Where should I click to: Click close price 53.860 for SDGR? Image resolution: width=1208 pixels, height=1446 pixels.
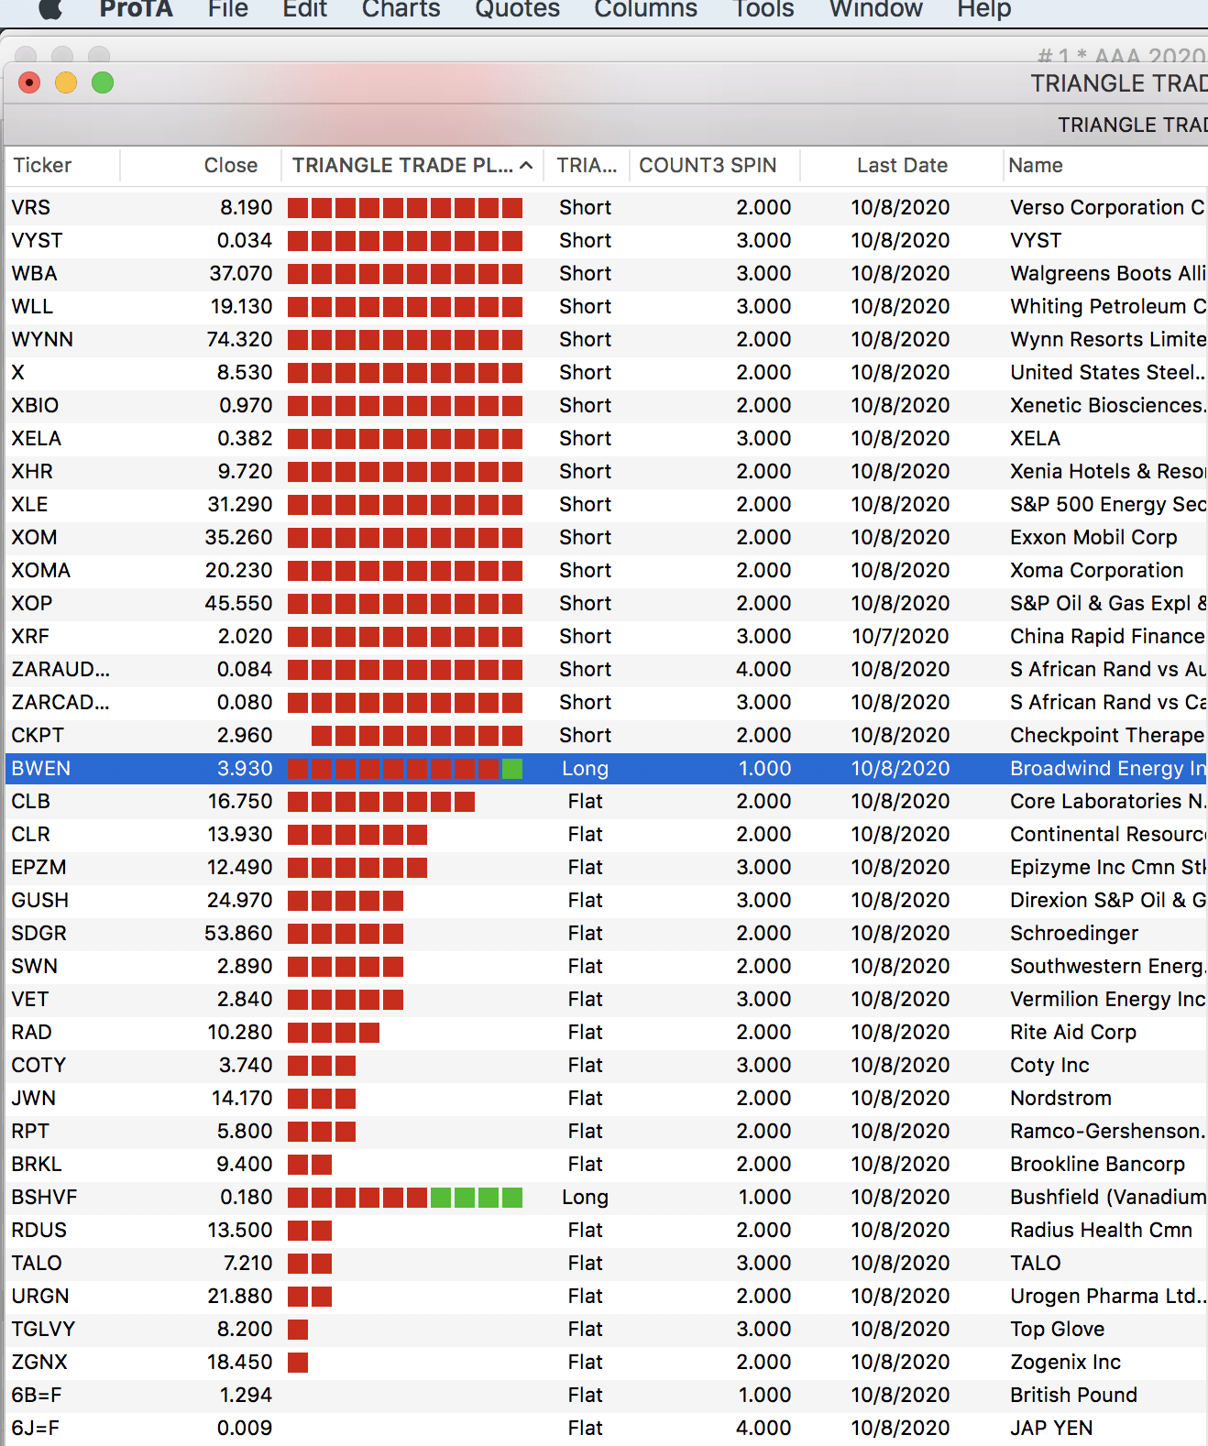(x=238, y=933)
